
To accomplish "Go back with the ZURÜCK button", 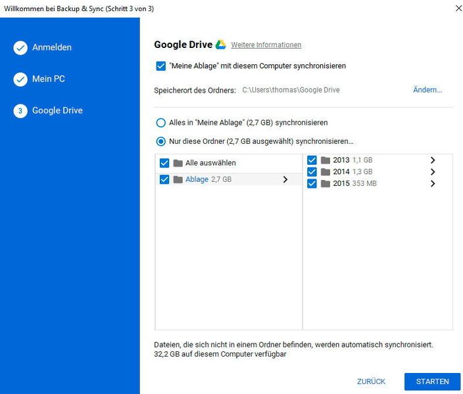I will [371, 382].
